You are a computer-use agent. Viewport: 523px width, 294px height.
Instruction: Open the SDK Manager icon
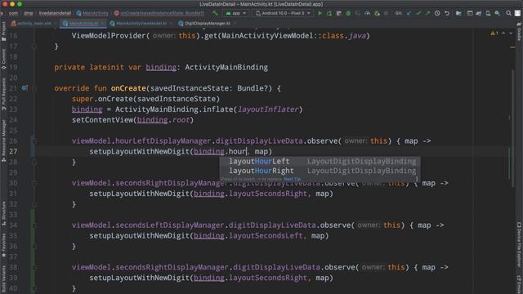498,13
